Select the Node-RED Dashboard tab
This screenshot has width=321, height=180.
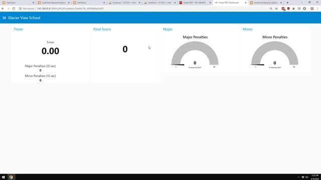pyautogui.click(x=230, y=2)
